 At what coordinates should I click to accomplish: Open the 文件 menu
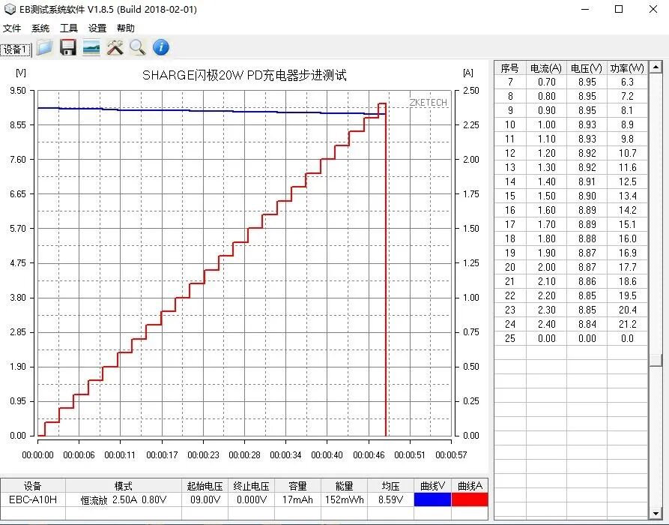click(x=12, y=28)
